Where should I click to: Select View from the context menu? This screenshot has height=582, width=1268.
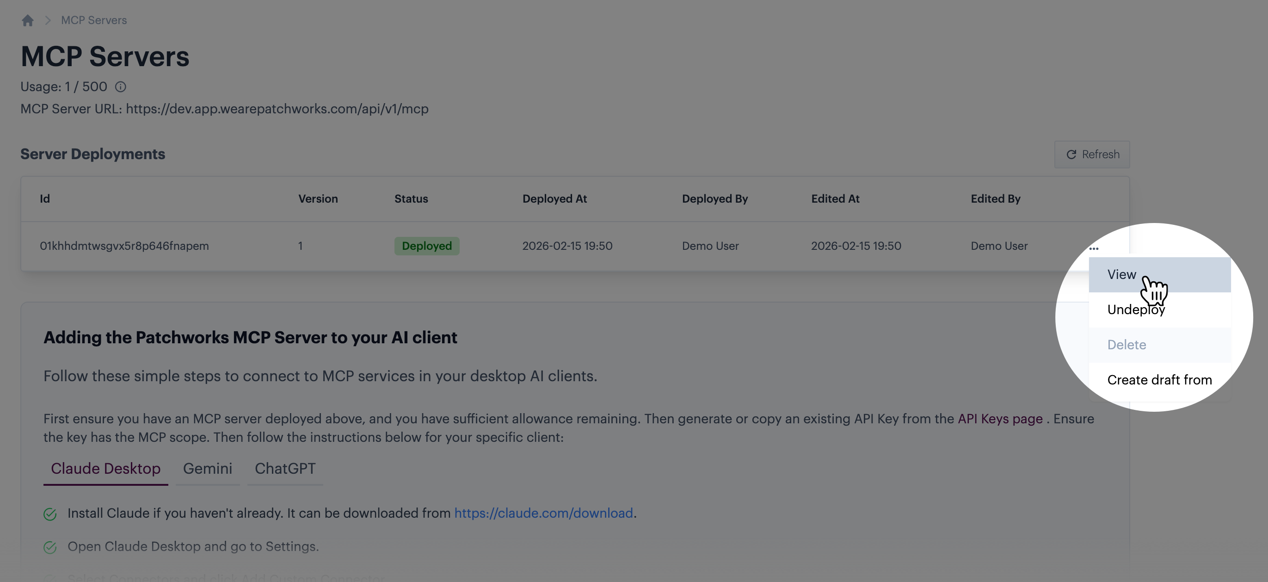point(1122,274)
